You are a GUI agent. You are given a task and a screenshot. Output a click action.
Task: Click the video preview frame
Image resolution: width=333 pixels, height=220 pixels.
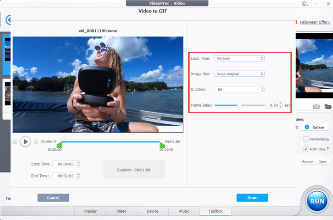tap(98, 85)
